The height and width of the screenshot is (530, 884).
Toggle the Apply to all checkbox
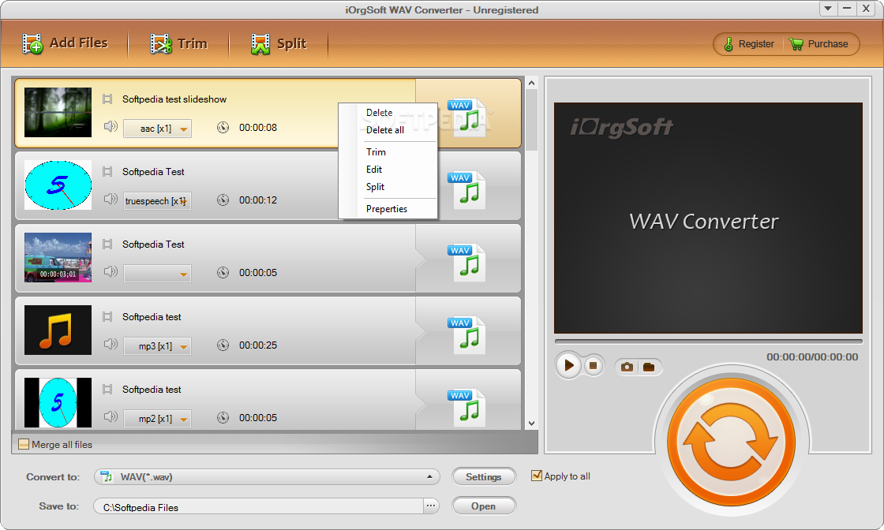point(537,476)
